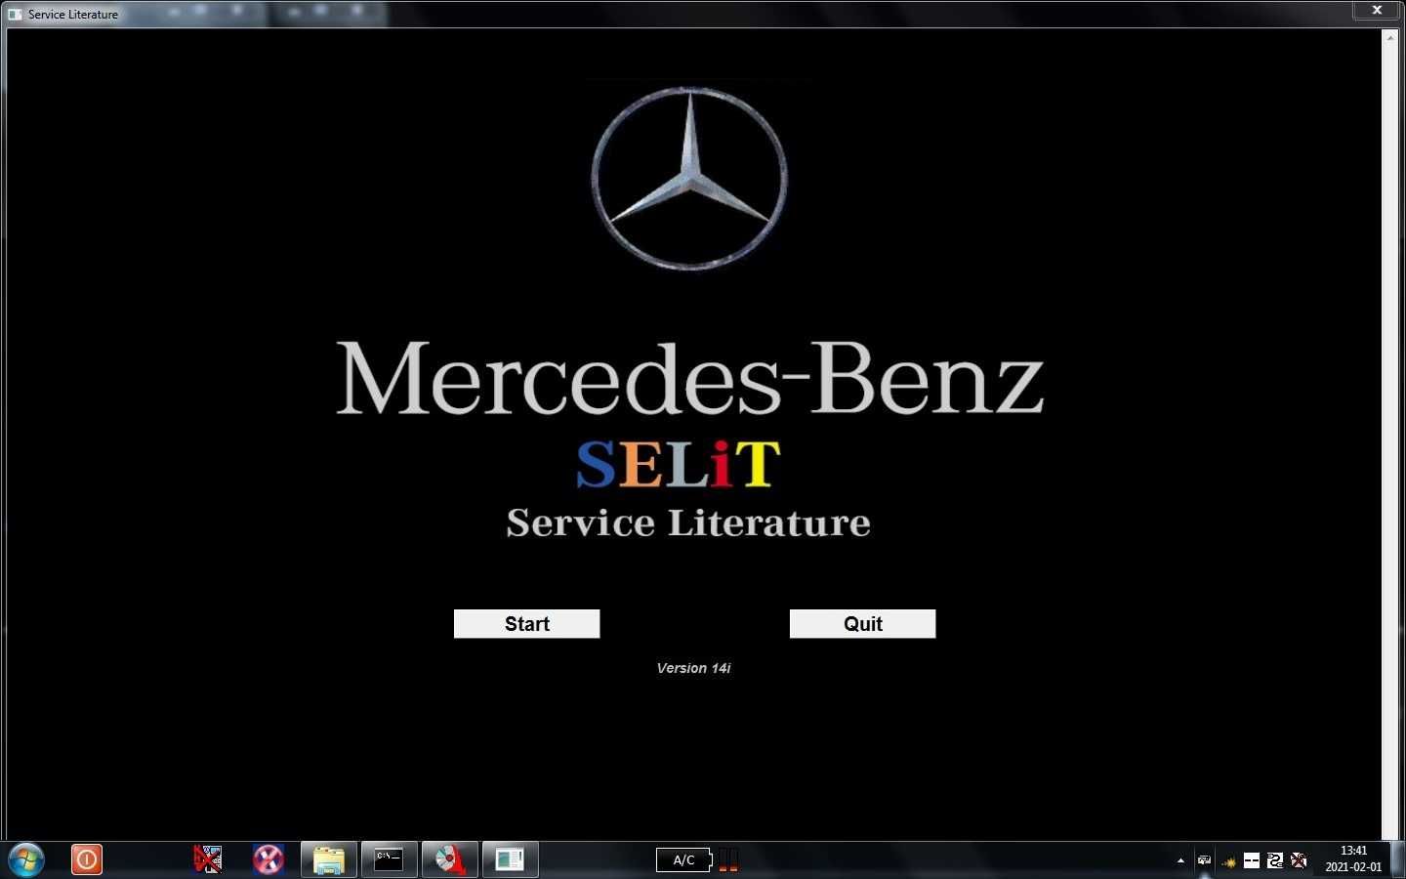The image size is (1406, 879).
Task: Click the white plug-cable tray icon
Action: (x=1275, y=860)
